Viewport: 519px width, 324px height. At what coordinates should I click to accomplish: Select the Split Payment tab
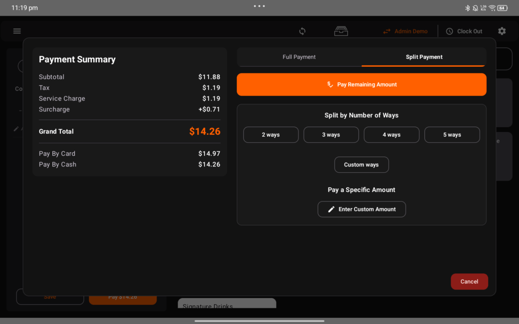424,57
